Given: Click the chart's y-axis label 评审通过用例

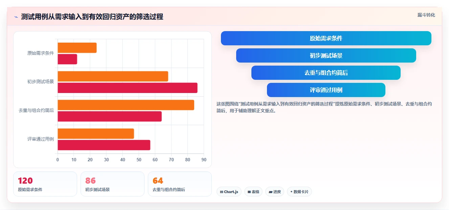Looking at the screenshot, I should [x=41, y=139].
